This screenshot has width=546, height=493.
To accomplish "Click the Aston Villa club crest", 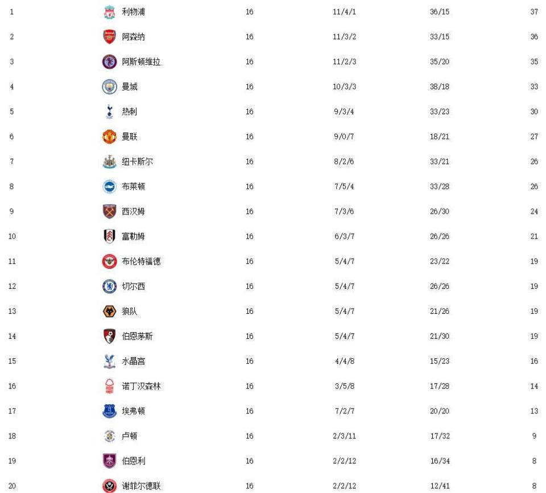I will click(109, 62).
